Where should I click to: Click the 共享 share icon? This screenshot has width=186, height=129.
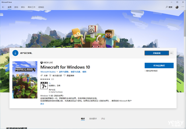click(x=42, y=75)
